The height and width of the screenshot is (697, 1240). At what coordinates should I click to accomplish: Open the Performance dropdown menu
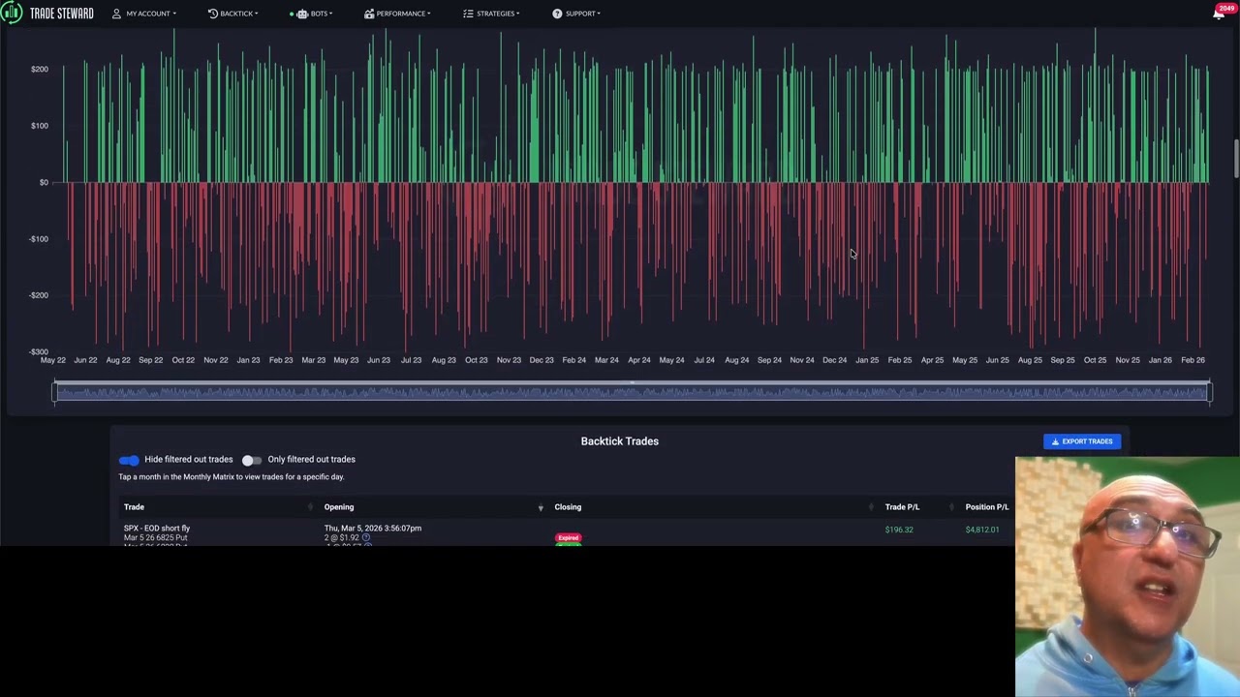point(397,14)
